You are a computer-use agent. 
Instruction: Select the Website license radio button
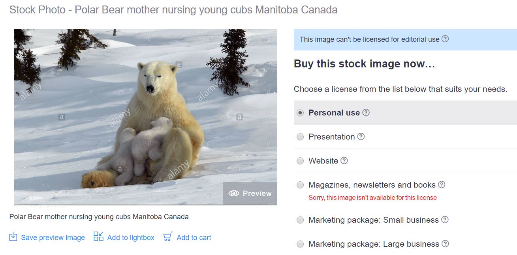[x=300, y=161]
